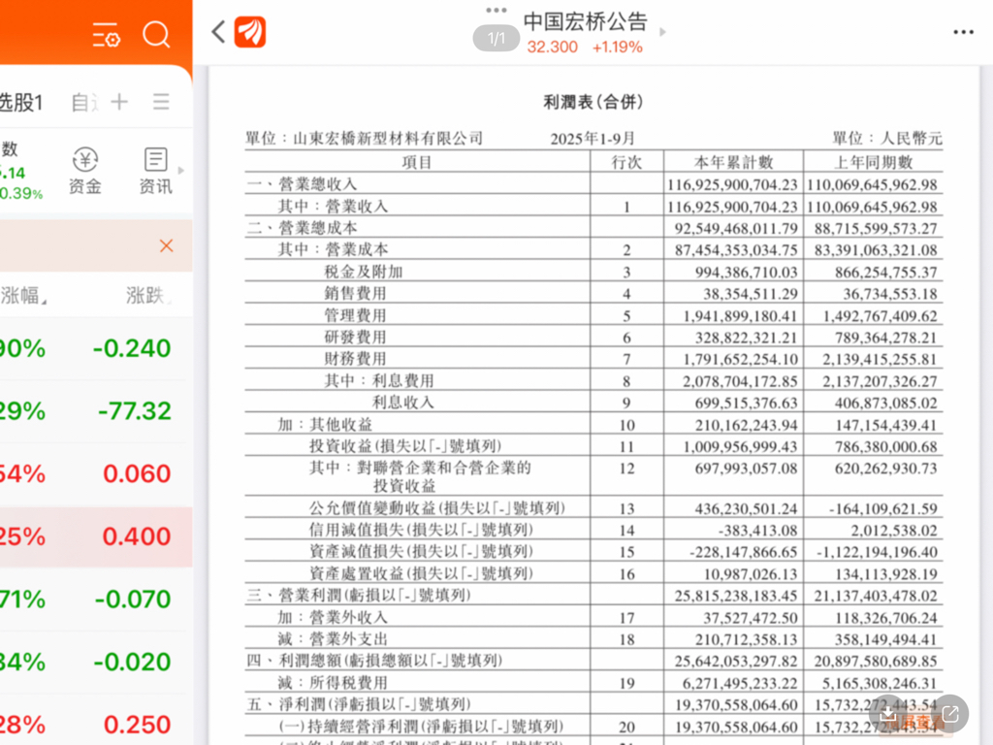Tap the 上年同期數 column header

pos(873,162)
